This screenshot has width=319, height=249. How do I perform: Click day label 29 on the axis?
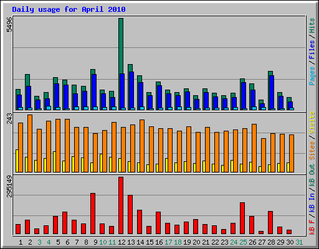280,242
